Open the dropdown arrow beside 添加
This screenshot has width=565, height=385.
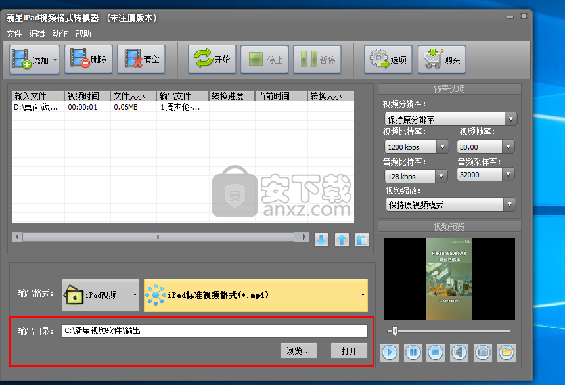tap(55, 60)
